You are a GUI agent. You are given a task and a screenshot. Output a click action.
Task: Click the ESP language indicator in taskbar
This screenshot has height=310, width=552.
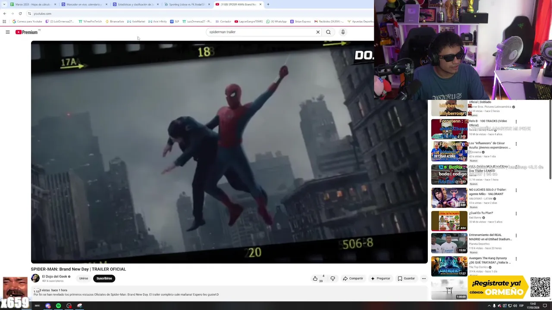point(521,306)
